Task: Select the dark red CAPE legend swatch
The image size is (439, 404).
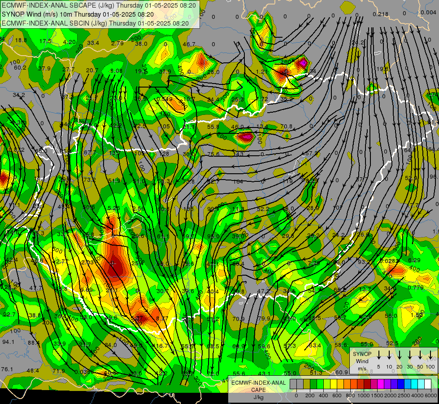Action: [368, 384]
